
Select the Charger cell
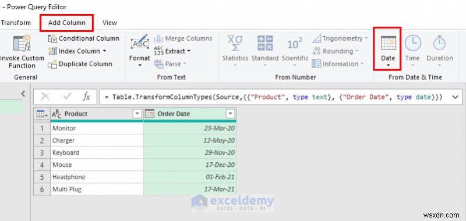click(97, 140)
